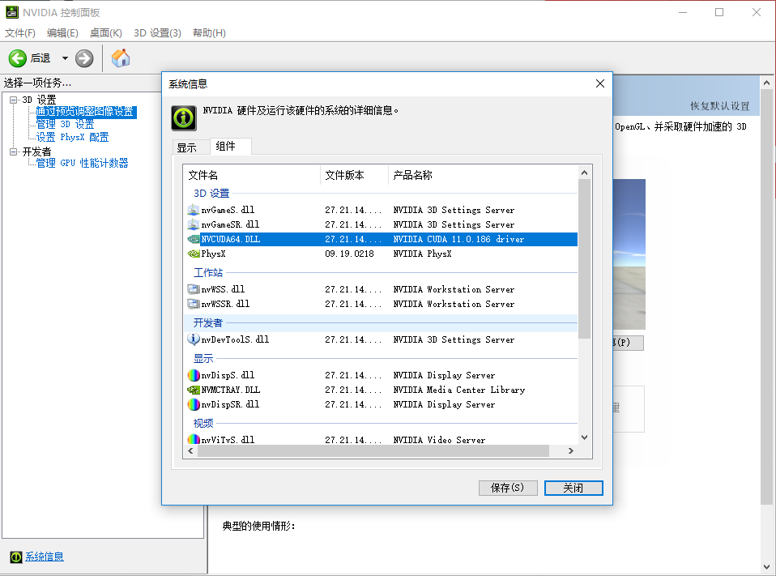Open the 帮助(H) menu
776x576 pixels.
tap(209, 32)
